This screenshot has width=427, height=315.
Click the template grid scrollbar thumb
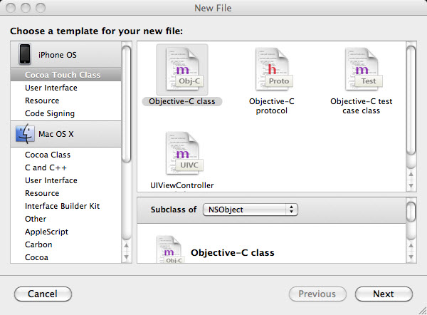click(x=411, y=100)
